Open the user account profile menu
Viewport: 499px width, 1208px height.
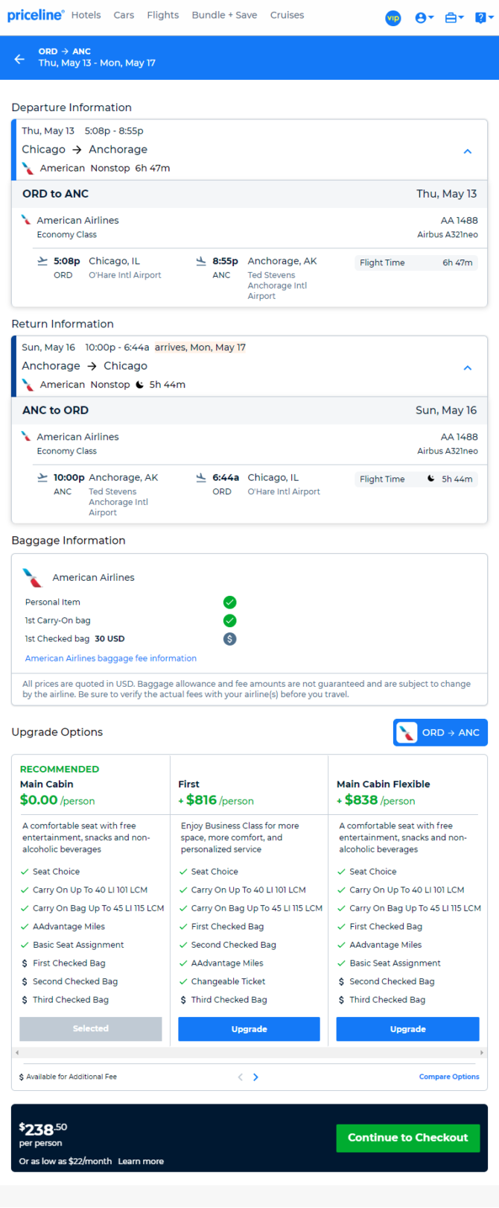424,18
